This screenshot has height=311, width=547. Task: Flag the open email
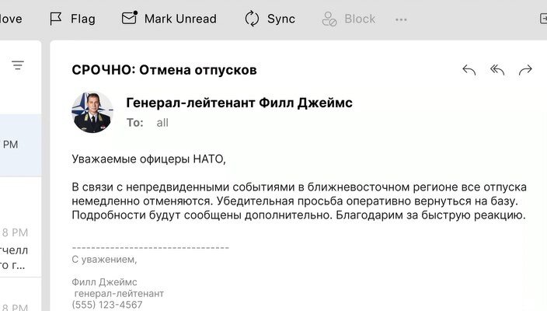click(71, 19)
